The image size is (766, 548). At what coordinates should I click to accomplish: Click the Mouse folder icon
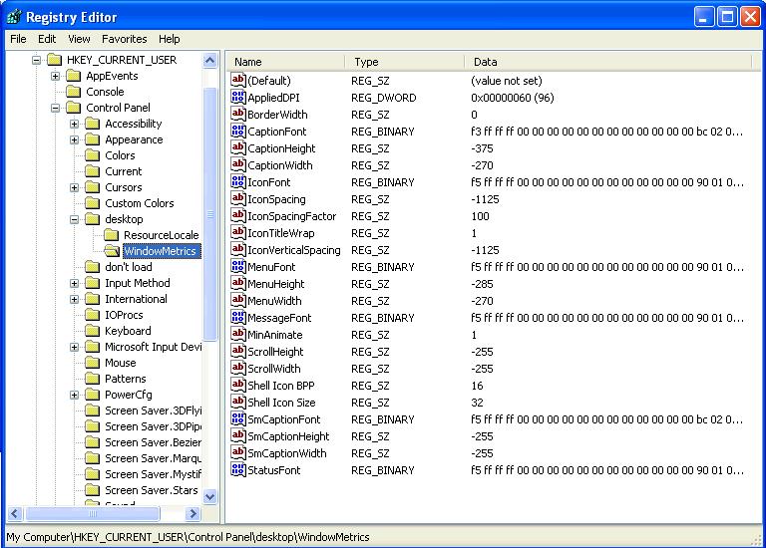(x=93, y=363)
